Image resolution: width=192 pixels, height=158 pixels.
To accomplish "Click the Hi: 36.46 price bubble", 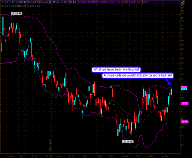I will click(x=15, y=13).
